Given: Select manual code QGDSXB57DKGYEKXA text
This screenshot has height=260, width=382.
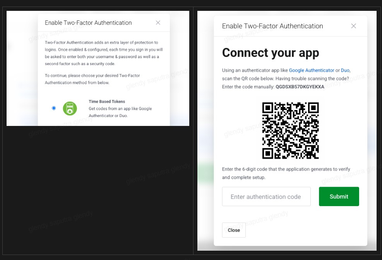Looking at the screenshot, I should (x=300, y=87).
